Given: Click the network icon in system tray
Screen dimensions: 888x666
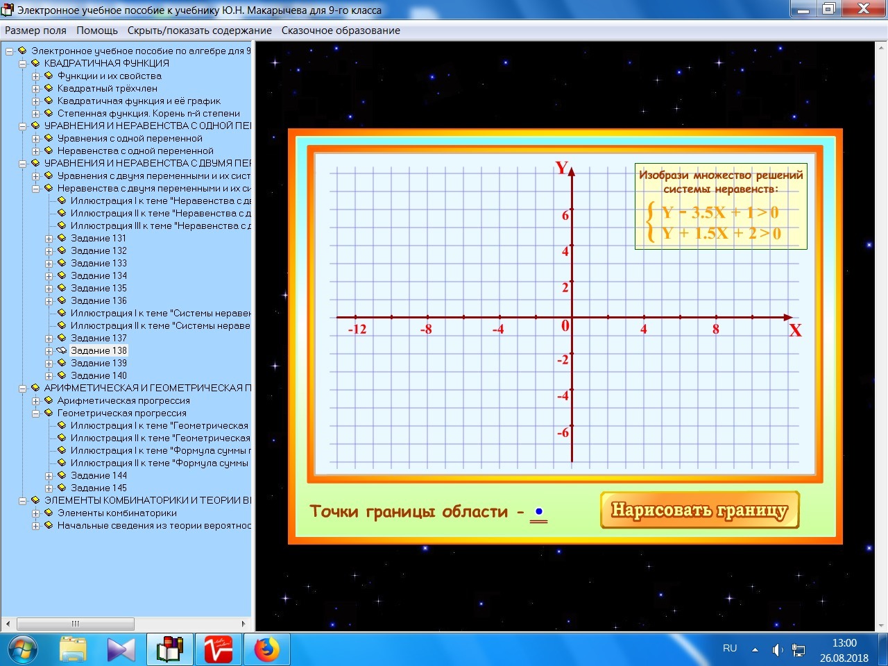Looking at the screenshot, I should pyautogui.click(x=799, y=650).
